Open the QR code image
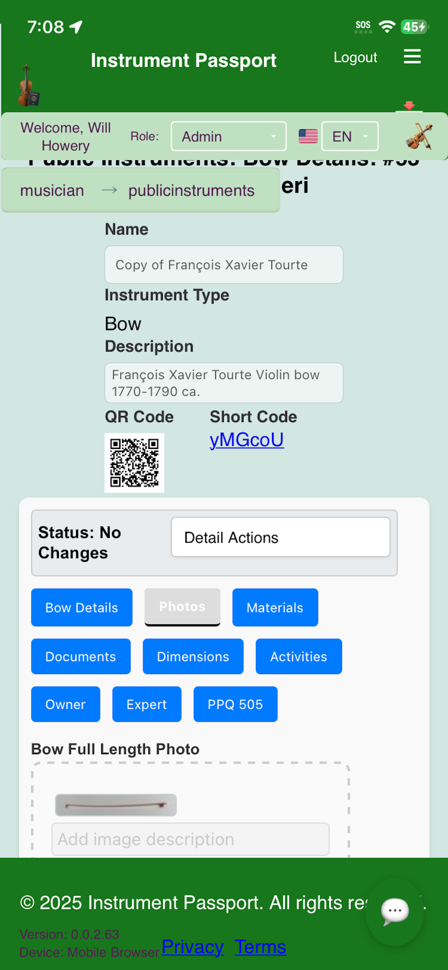The width and height of the screenshot is (448, 970). 134,463
